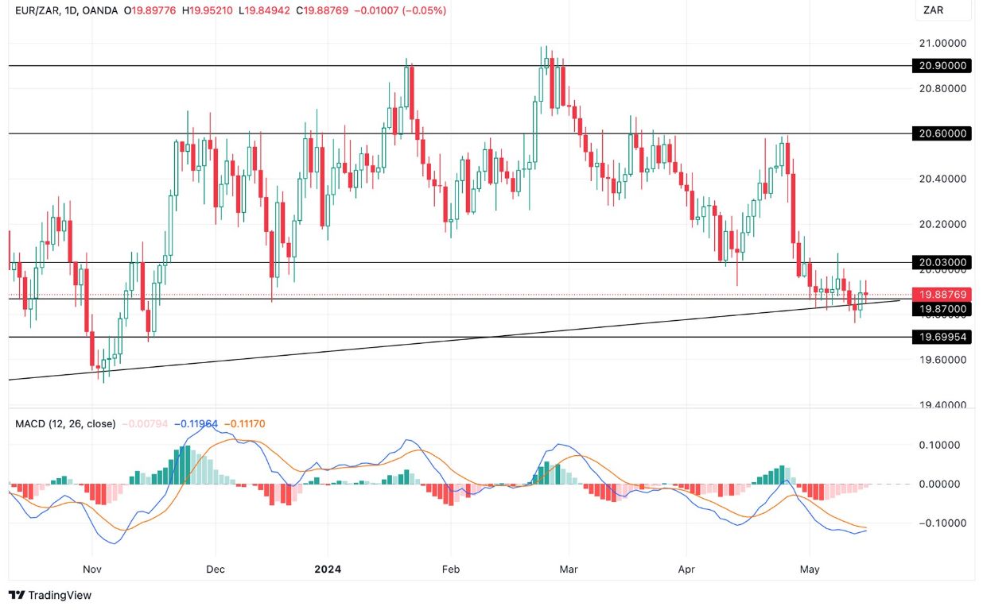
Task: Select the 19.87000 price label
Action: [x=943, y=309]
